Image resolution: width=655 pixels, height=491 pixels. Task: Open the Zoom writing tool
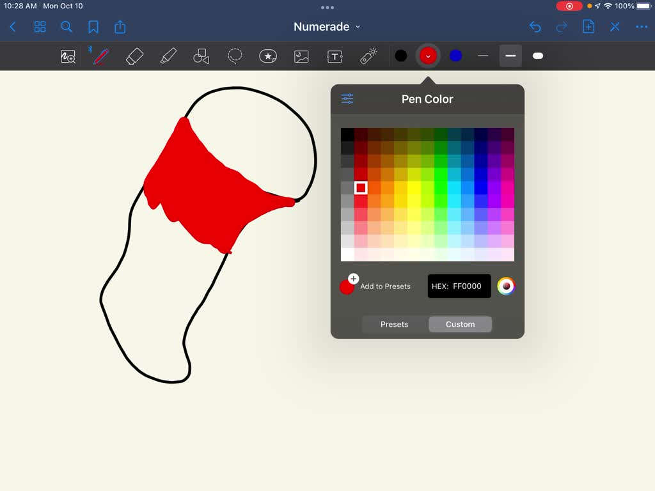coord(67,56)
